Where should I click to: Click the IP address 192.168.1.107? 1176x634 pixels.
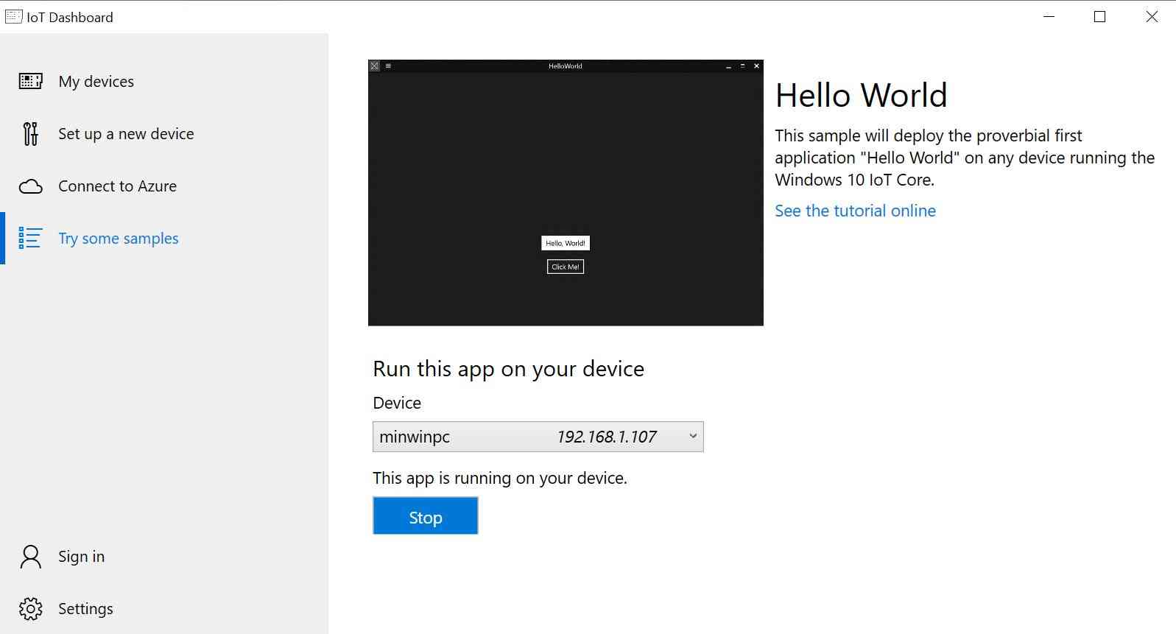[607, 437]
